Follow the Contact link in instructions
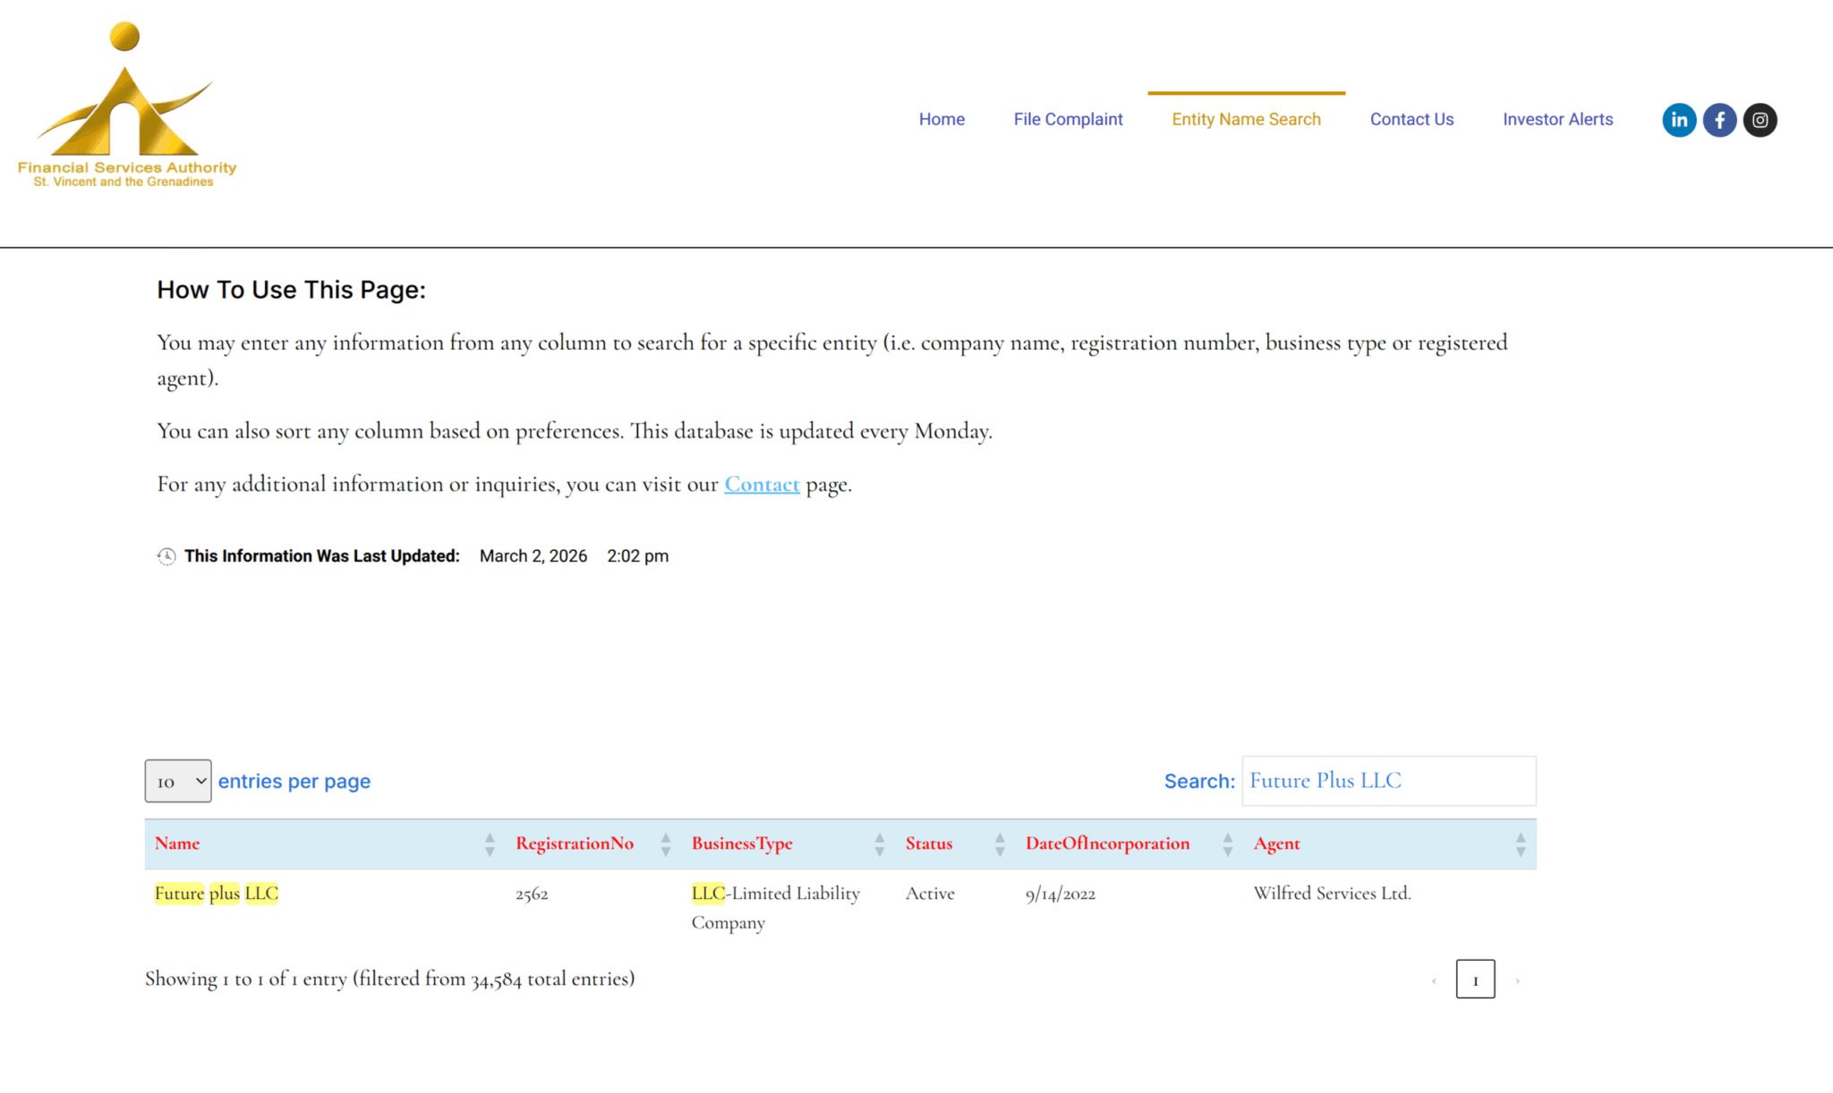Screen dimensions: 1833x1093 (762, 484)
